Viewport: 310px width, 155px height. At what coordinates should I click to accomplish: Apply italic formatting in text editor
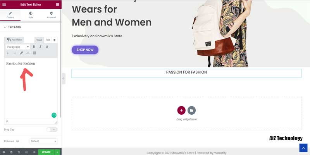(x=40, y=46)
